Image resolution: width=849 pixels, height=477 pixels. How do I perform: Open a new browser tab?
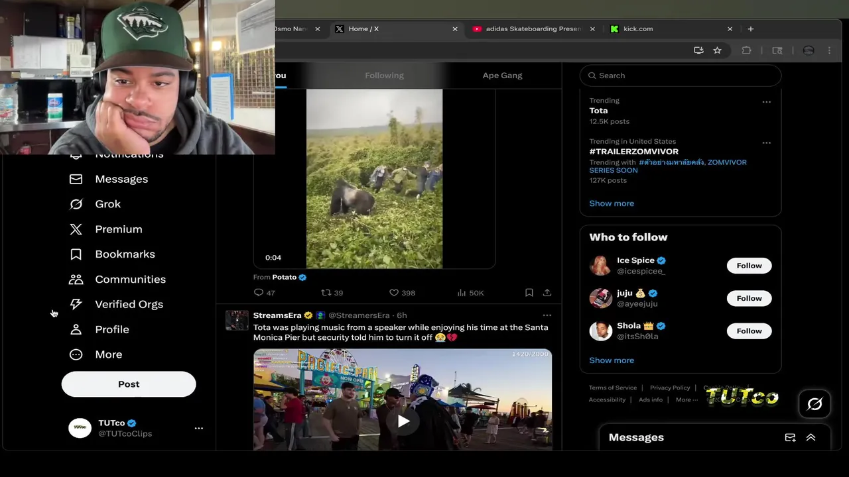(751, 28)
